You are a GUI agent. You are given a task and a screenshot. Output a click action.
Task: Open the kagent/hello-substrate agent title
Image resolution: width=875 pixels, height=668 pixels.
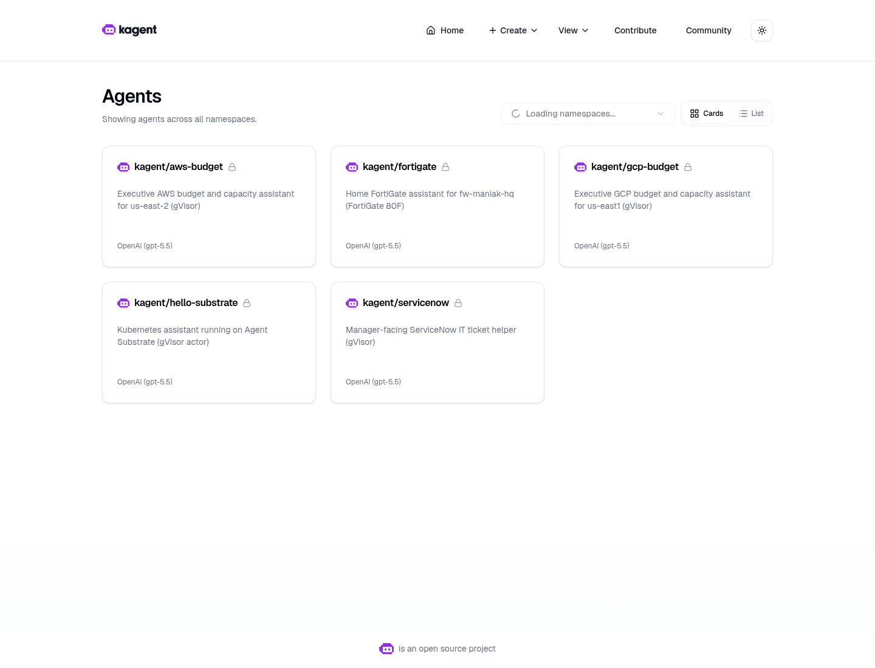186,303
